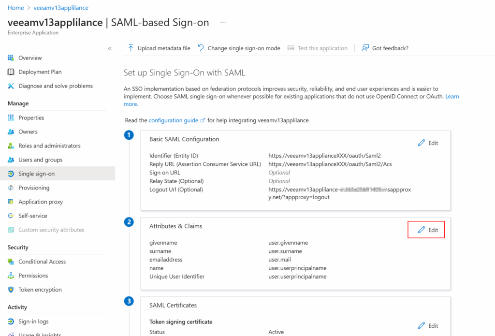This screenshot has width=495, height=336.
Task: Go to Provisioning in sidebar
Action: click(34, 188)
